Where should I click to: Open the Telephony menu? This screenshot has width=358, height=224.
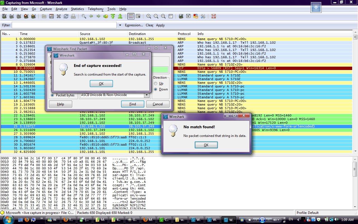96,9
